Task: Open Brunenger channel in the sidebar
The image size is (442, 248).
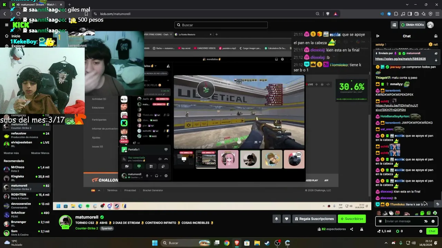Action: [x=26, y=224]
